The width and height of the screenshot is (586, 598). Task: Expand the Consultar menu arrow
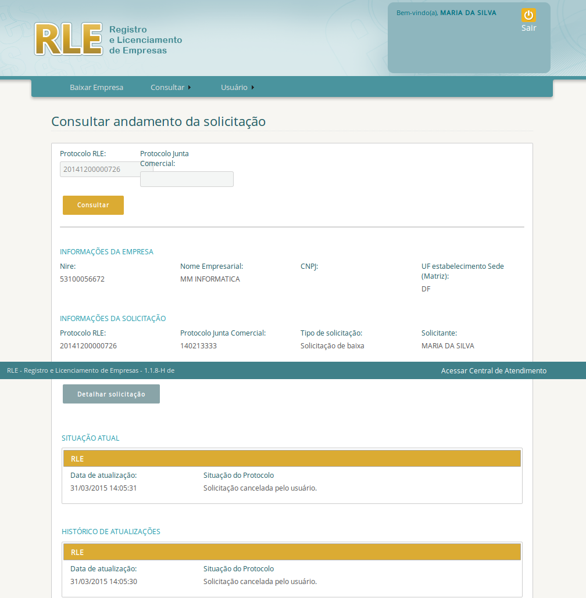190,87
